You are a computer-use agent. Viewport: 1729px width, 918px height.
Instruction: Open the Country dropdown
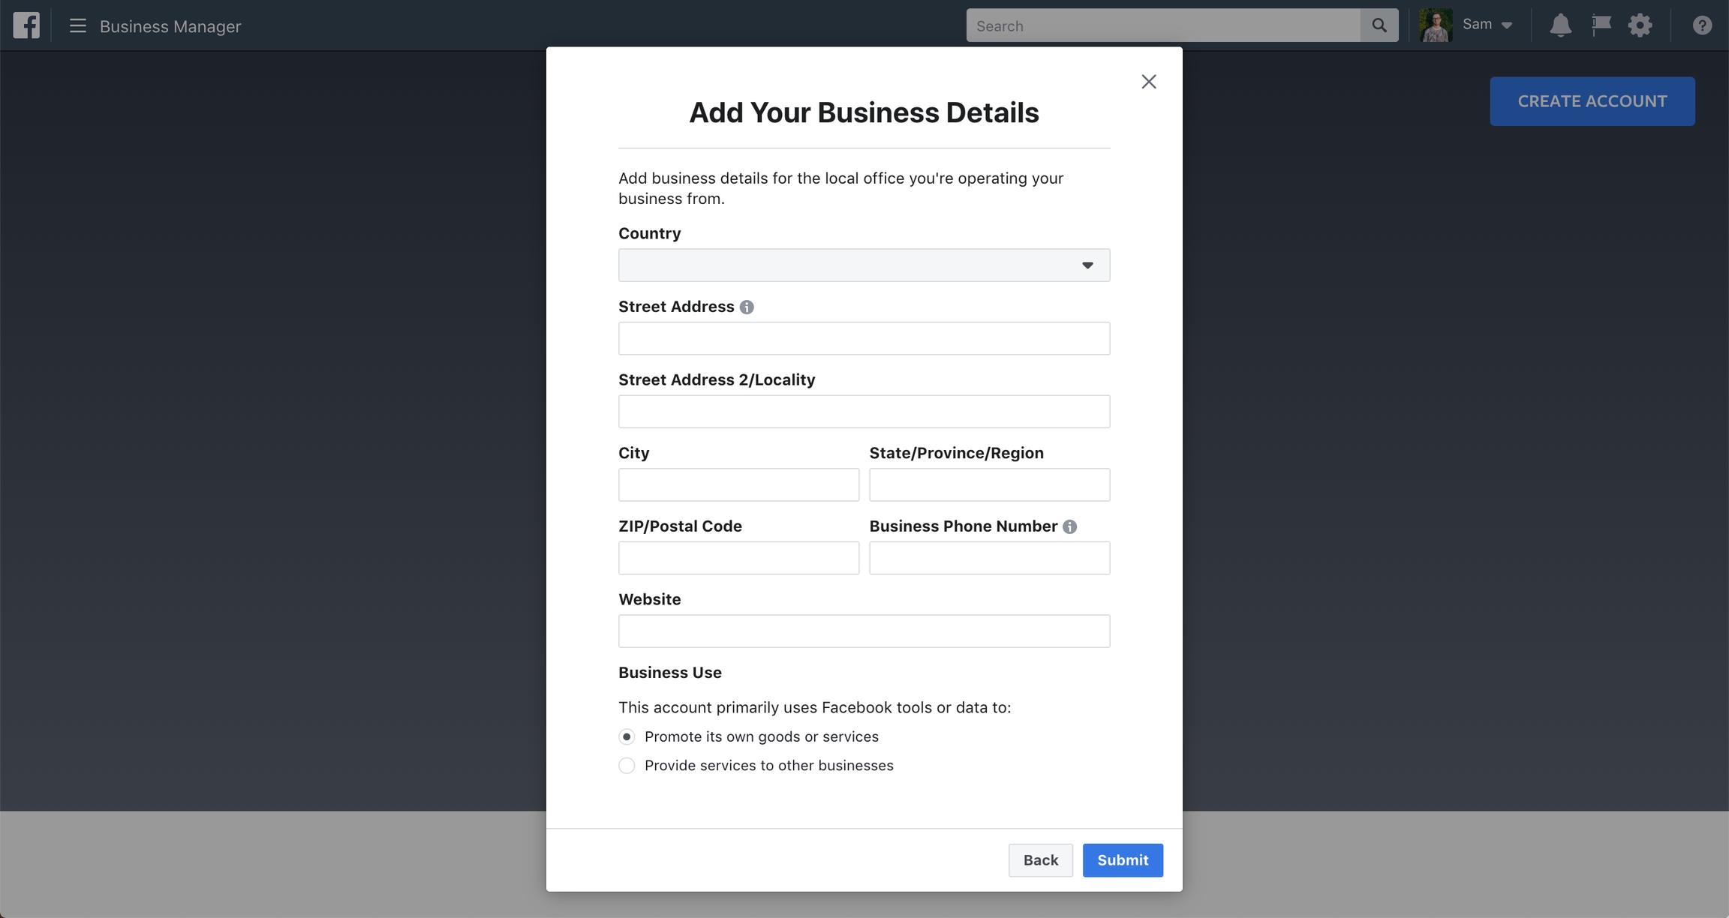864,265
